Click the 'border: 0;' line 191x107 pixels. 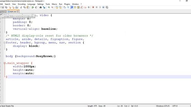coord(22,26)
